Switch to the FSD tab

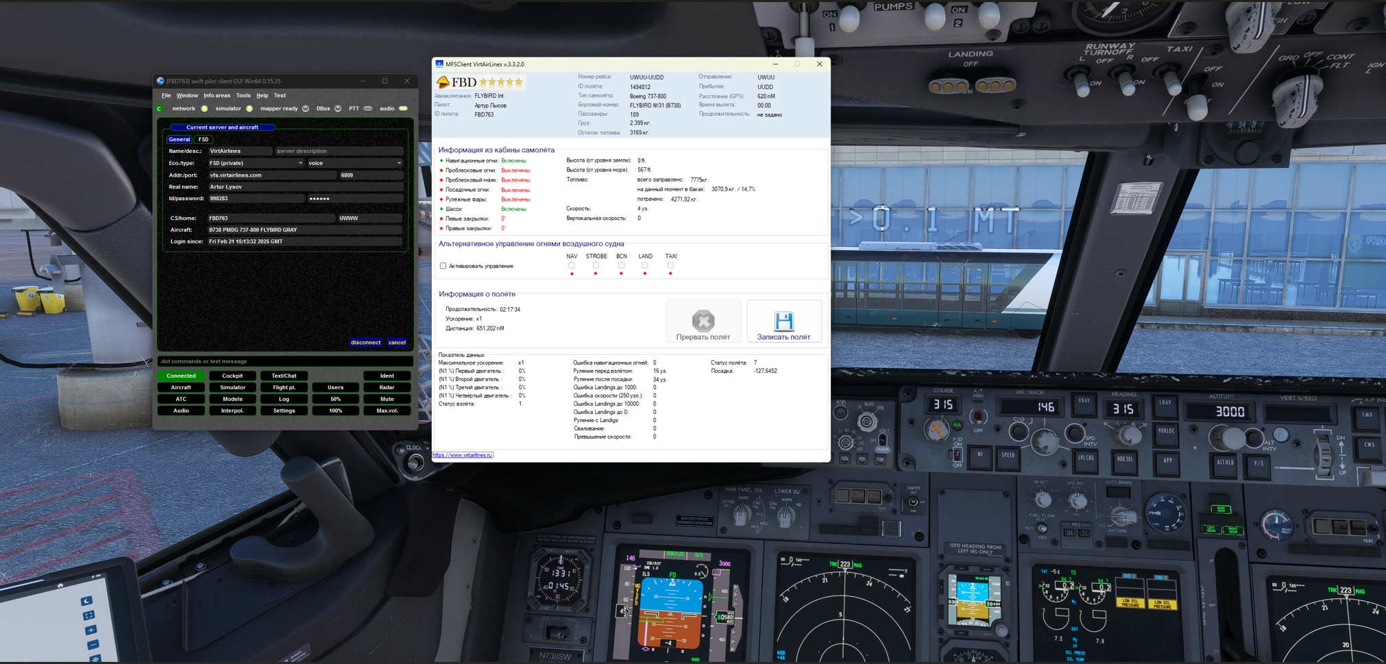click(x=204, y=140)
